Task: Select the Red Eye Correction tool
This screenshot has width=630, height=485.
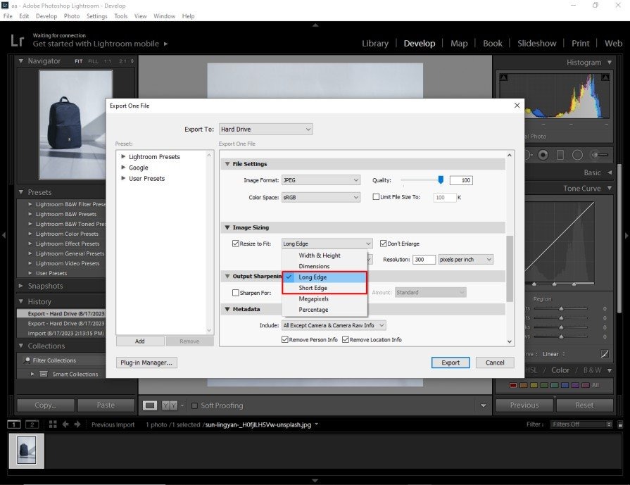Action: click(x=542, y=155)
